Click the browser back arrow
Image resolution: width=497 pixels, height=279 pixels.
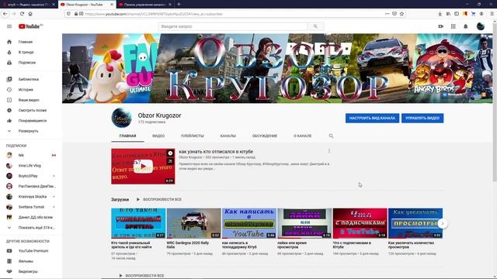(5, 14)
